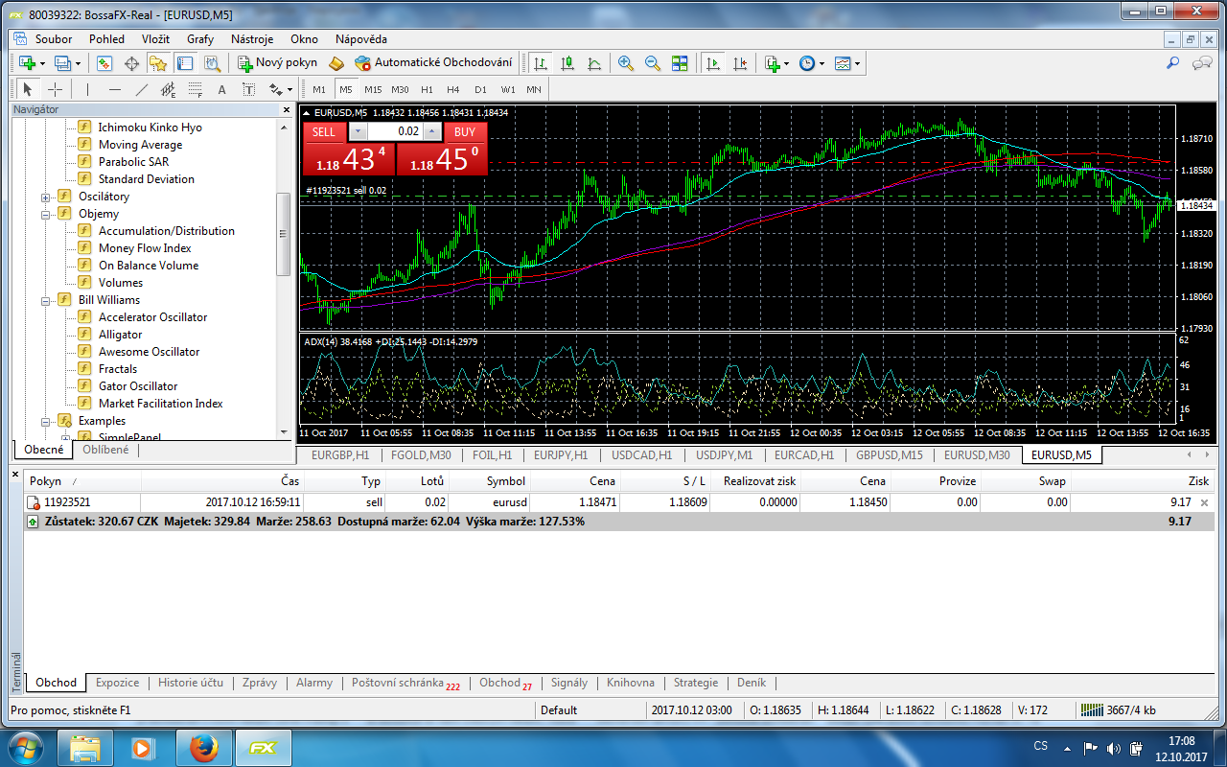The width and height of the screenshot is (1227, 767).
Task: Open MetaEditor via the yellow book icon
Action: (x=336, y=63)
